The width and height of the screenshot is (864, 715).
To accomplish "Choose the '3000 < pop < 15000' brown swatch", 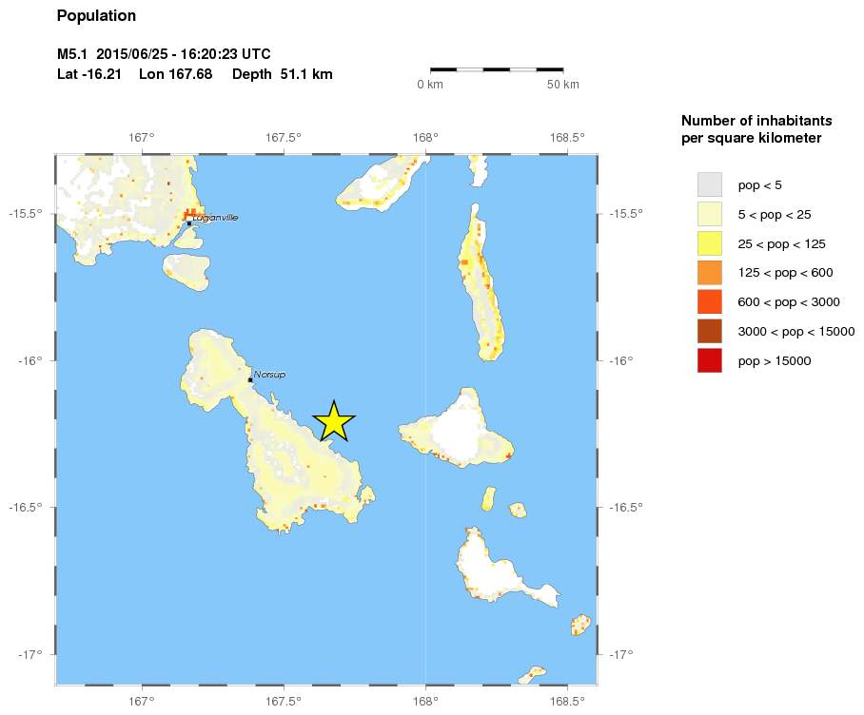I will 709,332.
